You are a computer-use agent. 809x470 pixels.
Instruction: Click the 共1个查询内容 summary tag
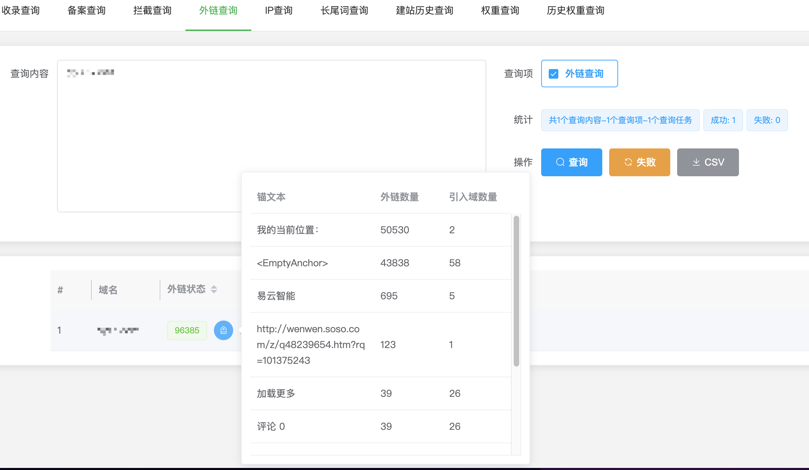click(620, 120)
